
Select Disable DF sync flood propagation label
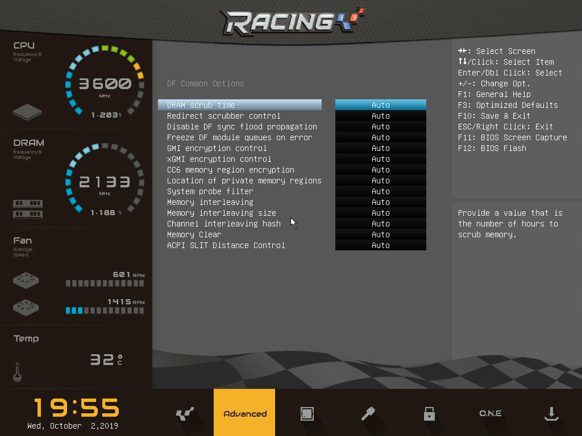pos(242,127)
